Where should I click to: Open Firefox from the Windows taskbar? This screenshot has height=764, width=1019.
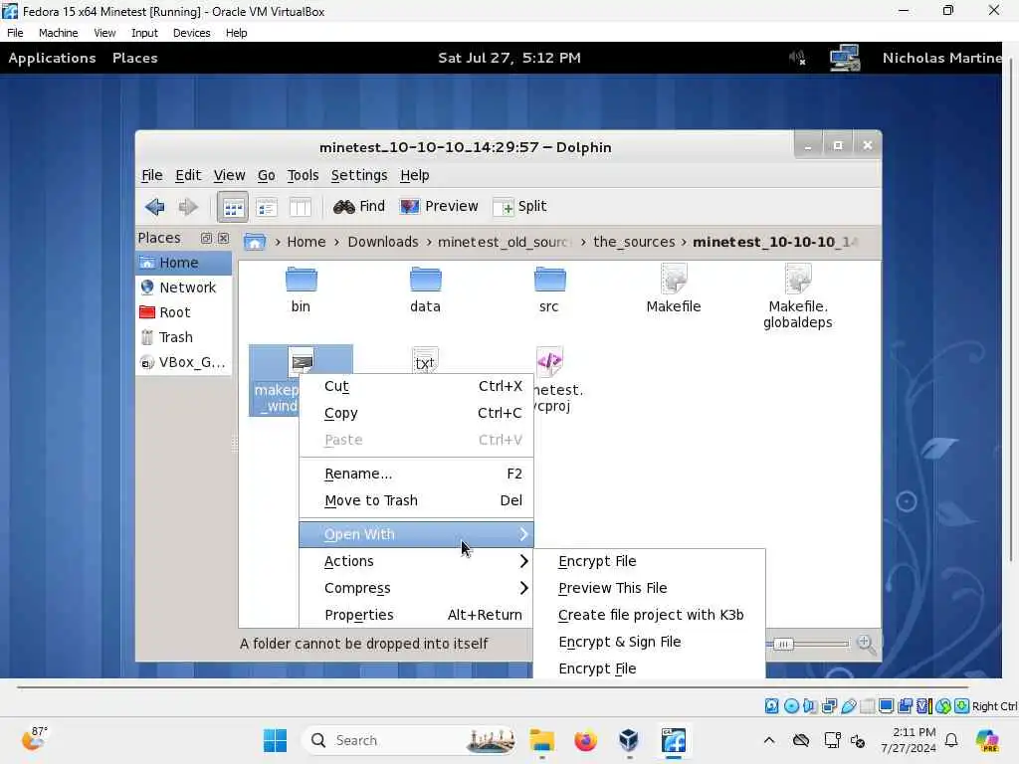pyautogui.click(x=585, y=740)
